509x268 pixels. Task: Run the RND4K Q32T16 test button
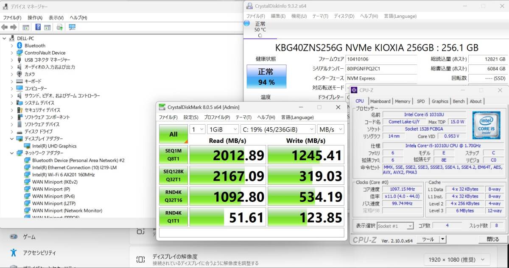(173, 196)
